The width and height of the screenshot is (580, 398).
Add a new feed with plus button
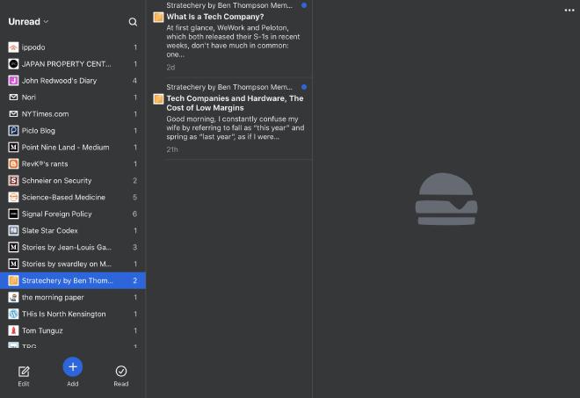[72, 367]
